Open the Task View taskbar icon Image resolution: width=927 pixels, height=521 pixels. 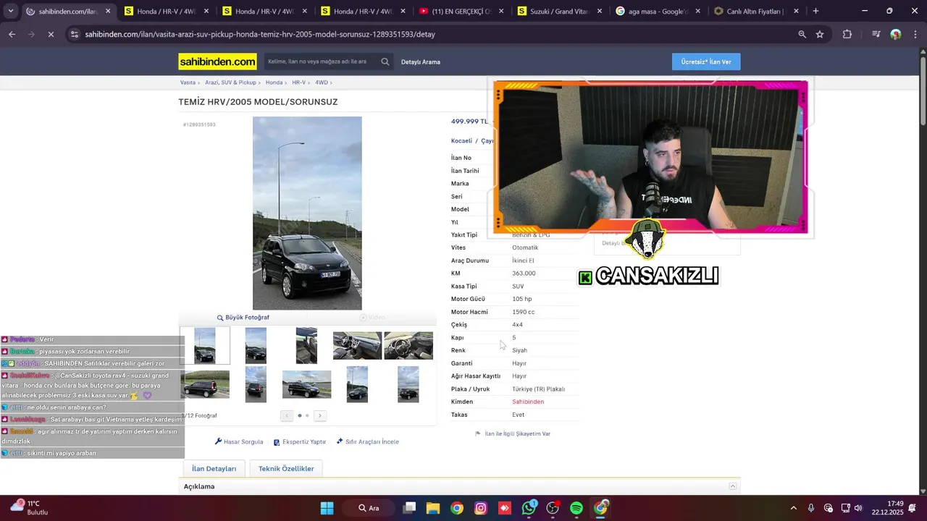click(410, 508)
